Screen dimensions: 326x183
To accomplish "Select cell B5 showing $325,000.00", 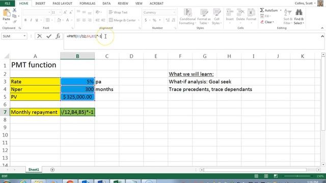I will click(77, 97).
